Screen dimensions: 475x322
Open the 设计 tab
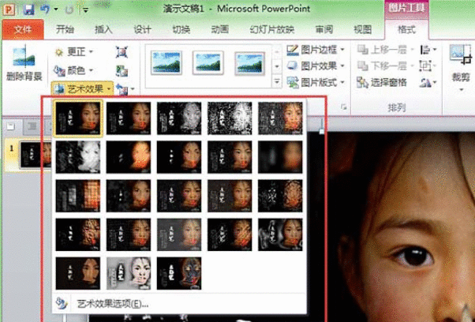click(142, 29)
